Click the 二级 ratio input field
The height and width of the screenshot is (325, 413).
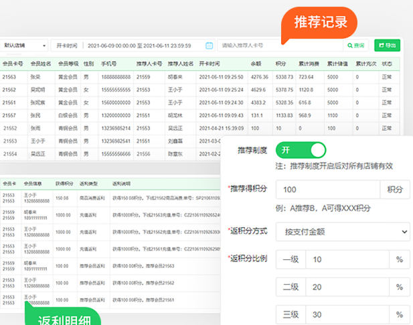pyautogui.click(x=346, y=287)
